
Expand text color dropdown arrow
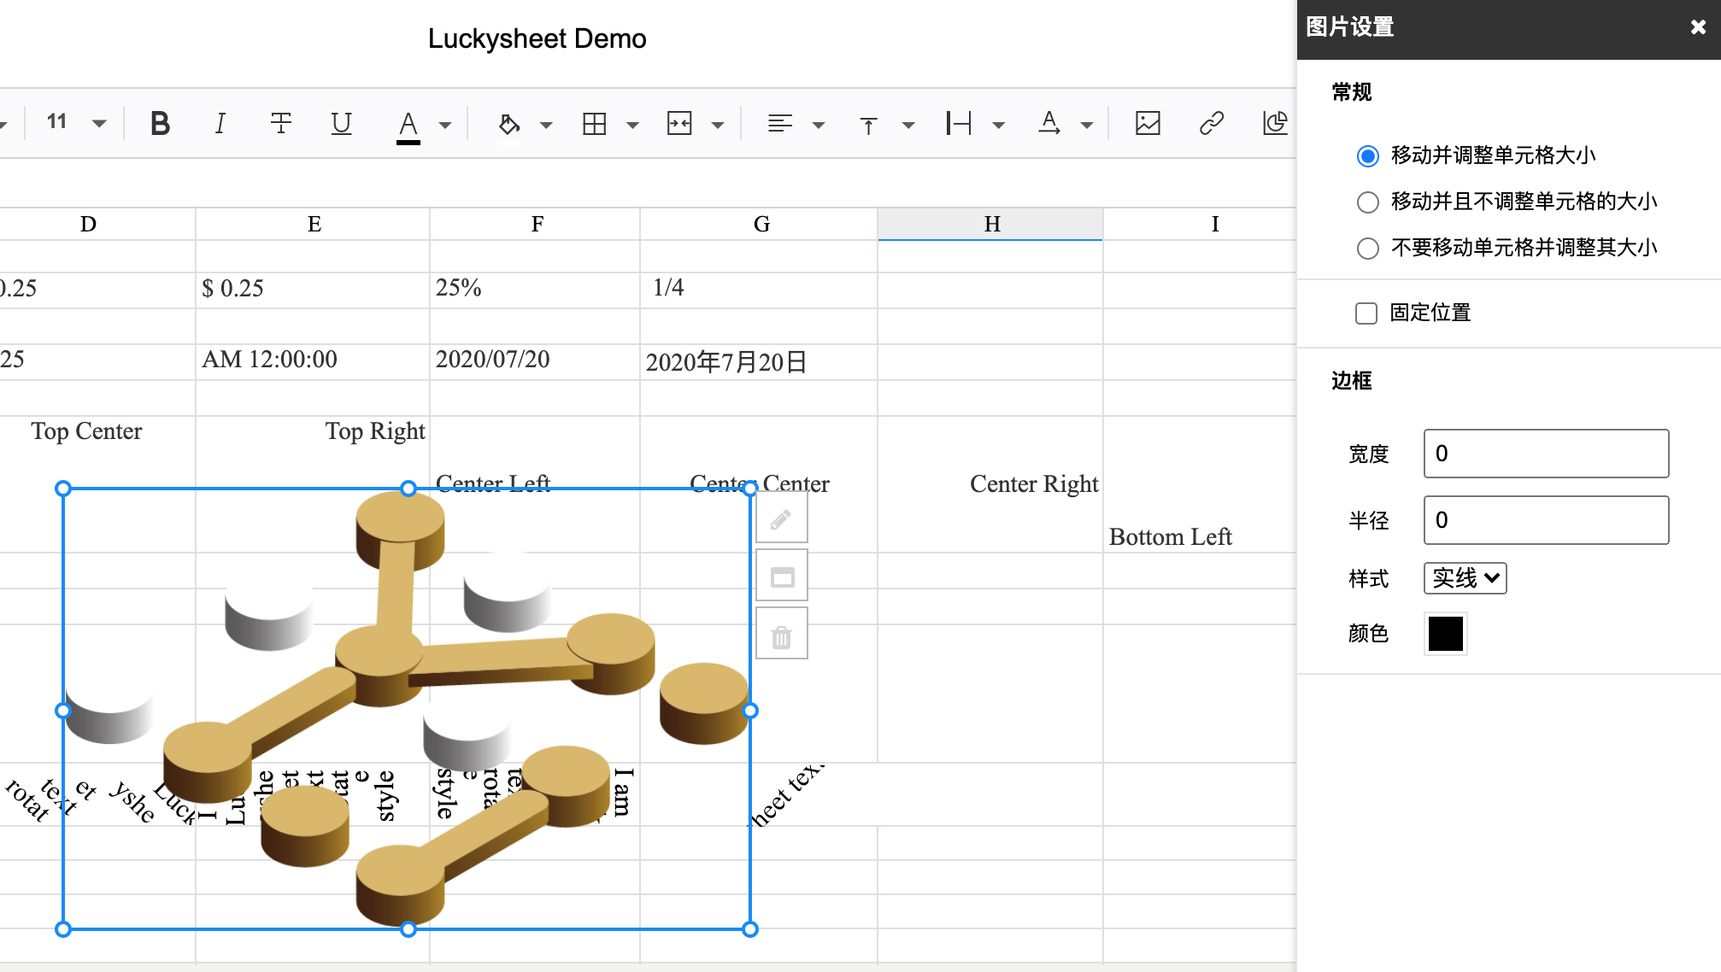click(x=445, y=125)
